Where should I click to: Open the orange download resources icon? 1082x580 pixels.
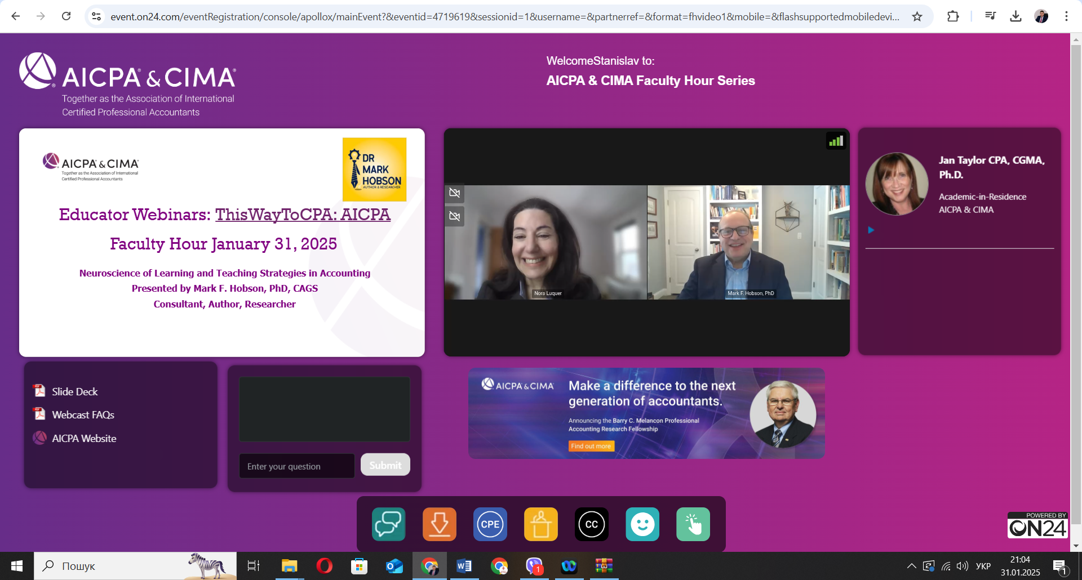tap(440, 524)
